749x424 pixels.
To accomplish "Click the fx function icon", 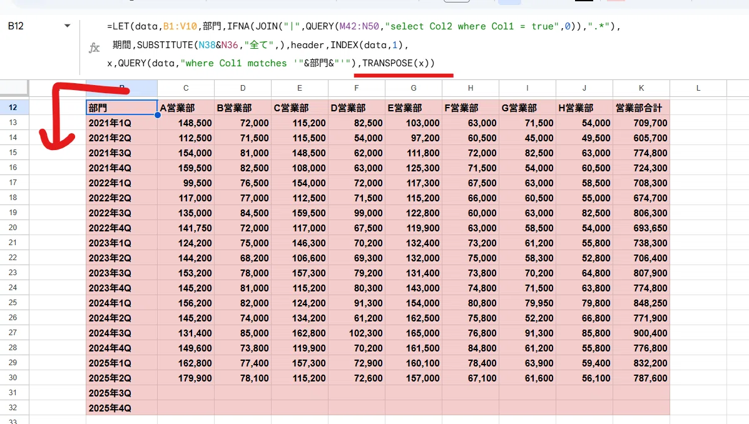I will [94, 48].
